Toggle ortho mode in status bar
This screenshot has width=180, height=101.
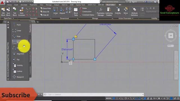click(x=123, y=98)
